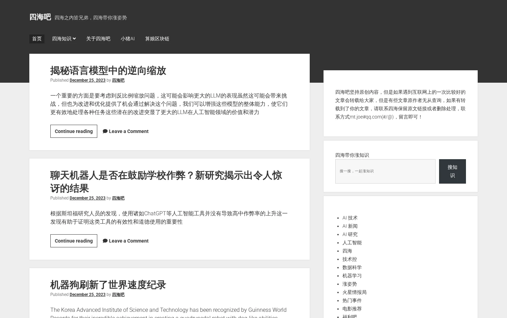Click comment bubble icon on 揭秘语言模型 post
This screenshot has height=318, width=507.
[105, 131]
